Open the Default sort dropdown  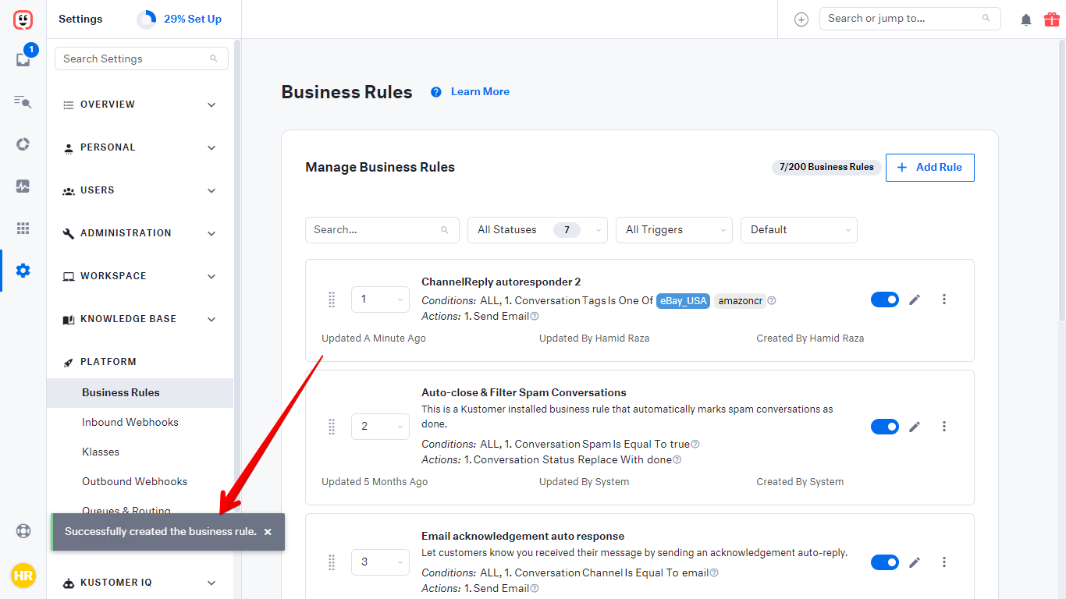coord(799,230)
